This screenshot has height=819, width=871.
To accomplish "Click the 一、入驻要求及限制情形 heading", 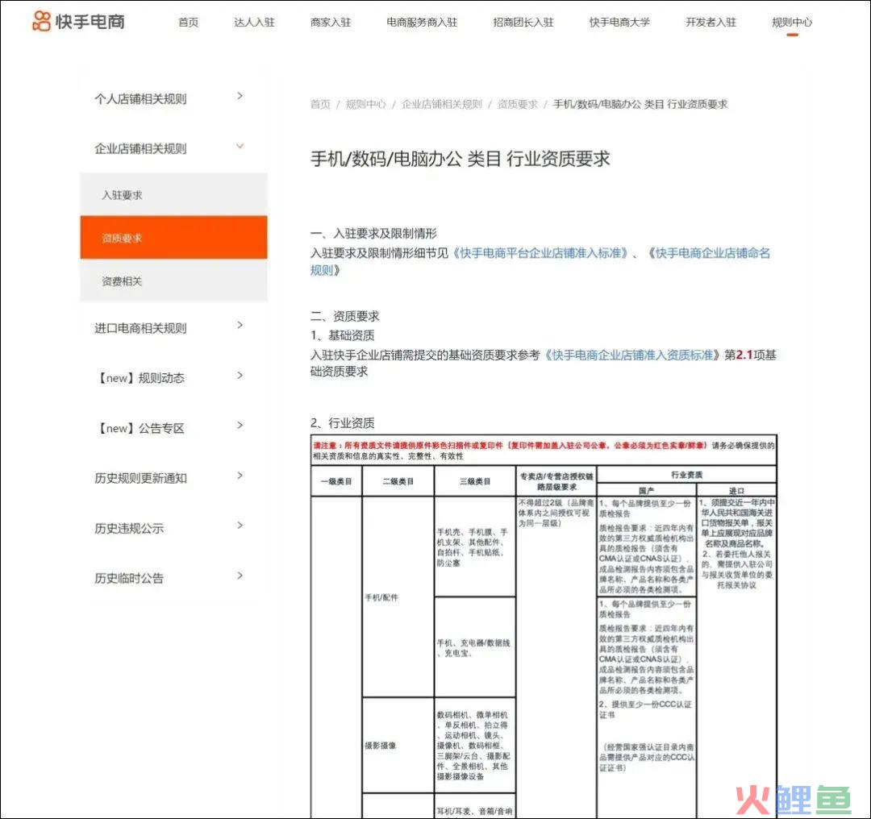I will click(373, 233).
